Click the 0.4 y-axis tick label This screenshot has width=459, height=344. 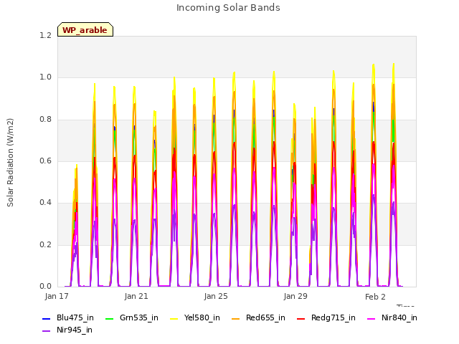click(x=45, y=203)
